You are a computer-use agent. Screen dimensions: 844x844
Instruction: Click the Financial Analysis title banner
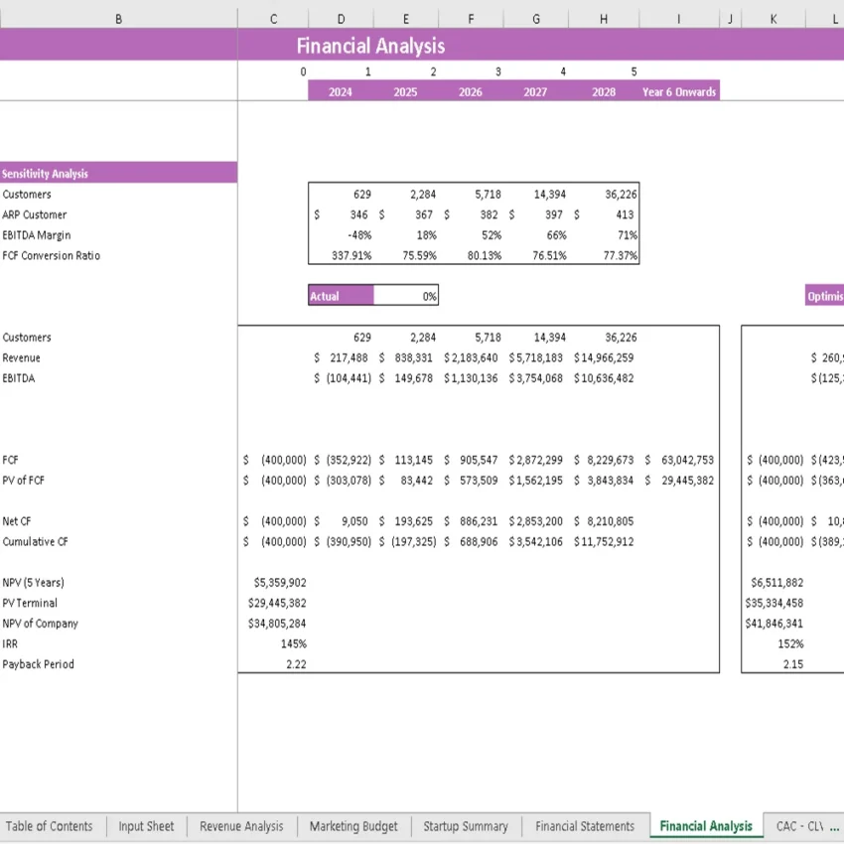(370, 46)
